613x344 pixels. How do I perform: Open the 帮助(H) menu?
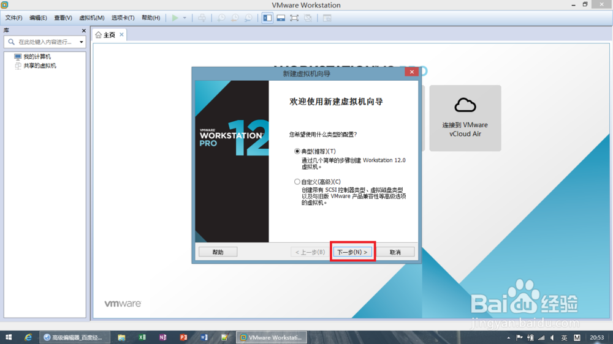point(151,18)
